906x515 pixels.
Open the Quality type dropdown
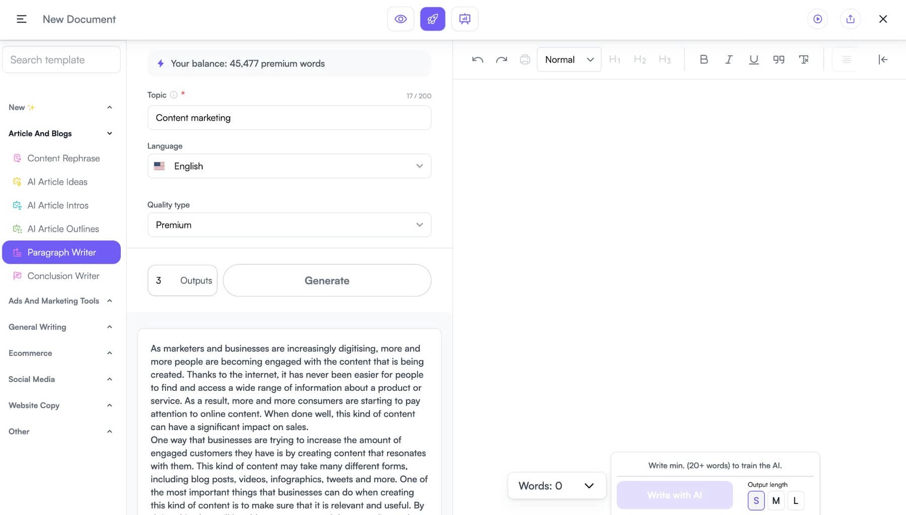coord(289,225)
